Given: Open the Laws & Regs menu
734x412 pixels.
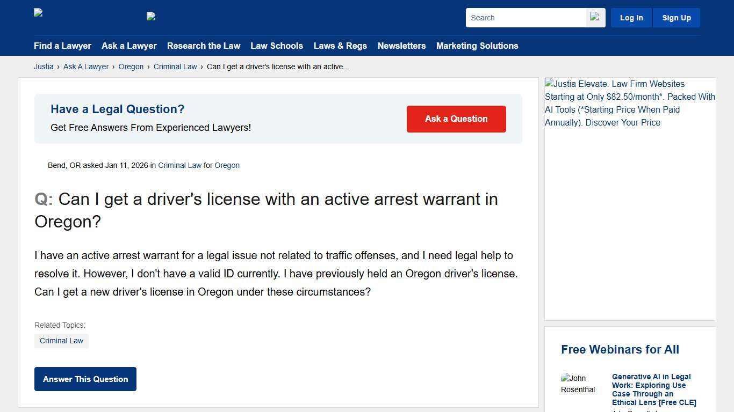Looking at the screenshot, I should pyautogui.click(x=340, y=46).
